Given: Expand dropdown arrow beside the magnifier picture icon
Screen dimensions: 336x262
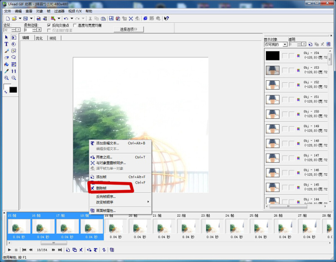Looking at the screenshot, I should (x=59, y=19).
